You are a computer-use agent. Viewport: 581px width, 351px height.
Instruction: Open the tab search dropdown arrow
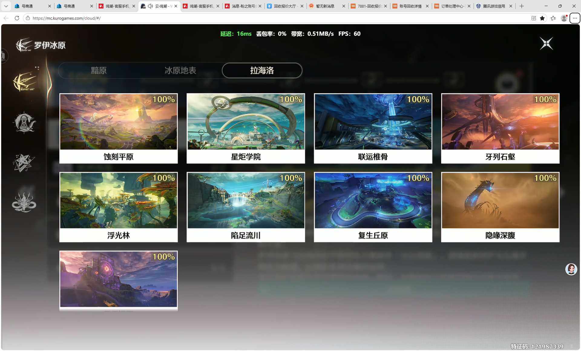6,6
